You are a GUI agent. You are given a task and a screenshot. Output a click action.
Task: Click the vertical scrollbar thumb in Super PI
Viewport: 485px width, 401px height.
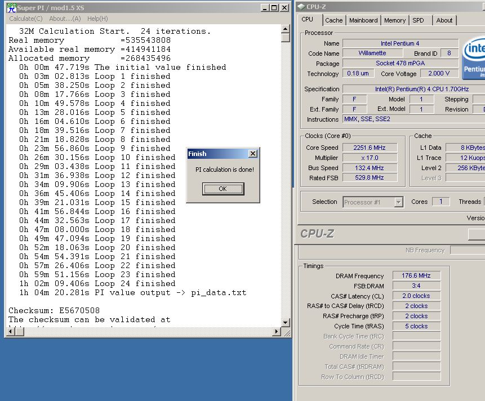(x=286, y=37)
